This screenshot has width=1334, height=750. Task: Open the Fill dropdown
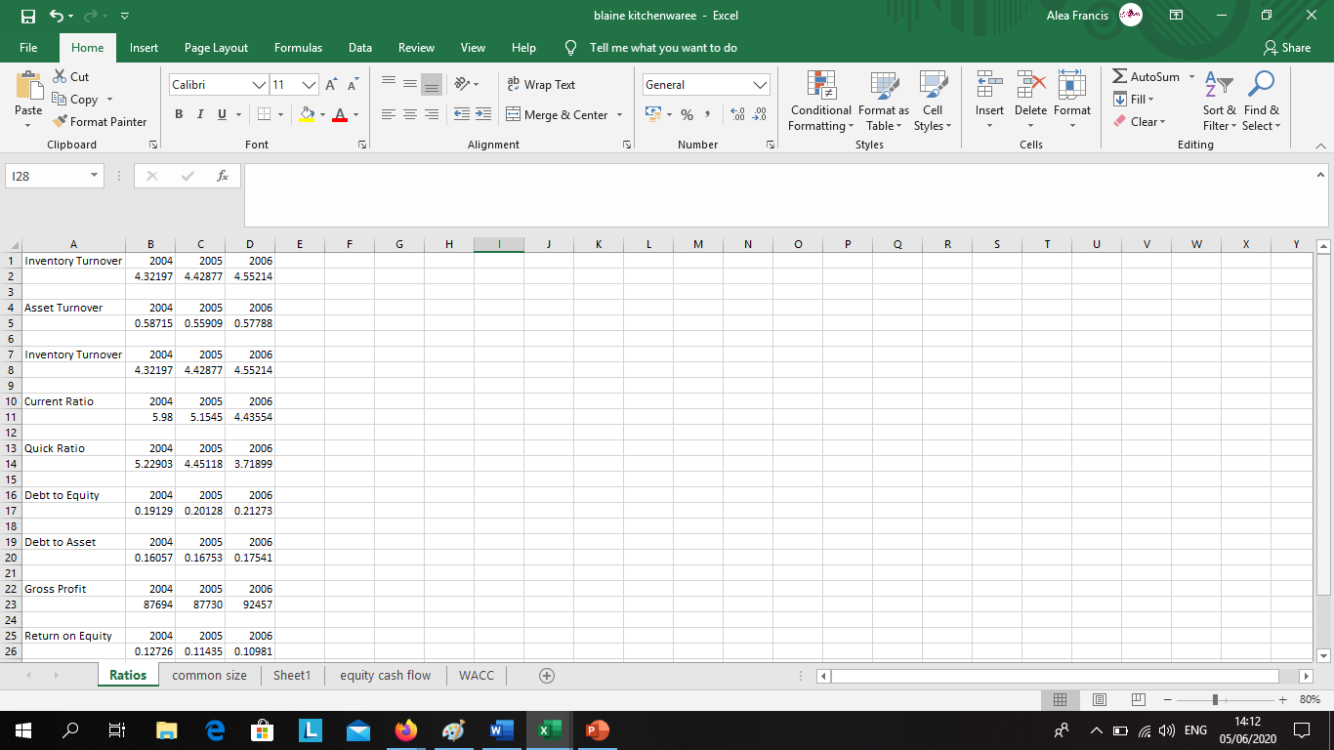pos(1135,100)
